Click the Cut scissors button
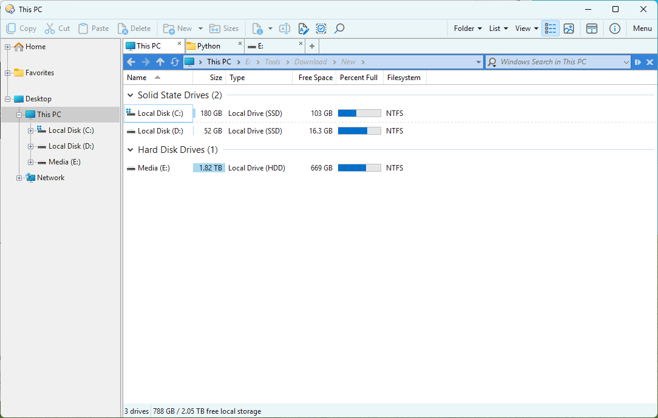The height and width of the screenshot is (418, 658). (58, 29)
